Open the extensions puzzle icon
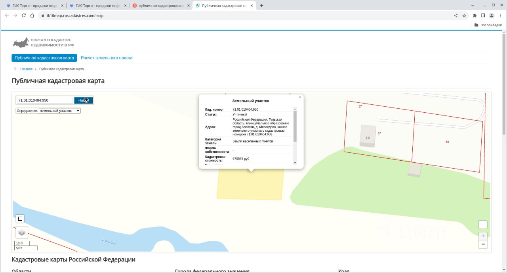This screenshot has width=507, height=273. coord(475,15)
